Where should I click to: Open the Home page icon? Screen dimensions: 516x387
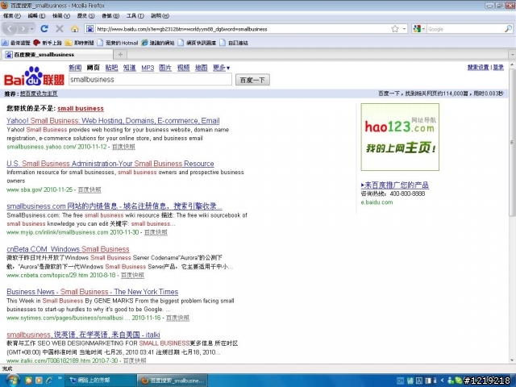click(75, 29)
